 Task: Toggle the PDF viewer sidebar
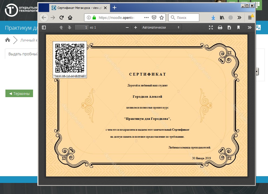(x=44, y=27)
